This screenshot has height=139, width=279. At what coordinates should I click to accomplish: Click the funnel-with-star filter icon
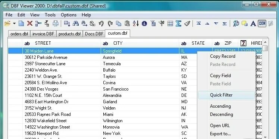(162, 23)
